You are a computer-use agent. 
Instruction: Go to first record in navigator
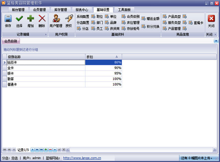(x=4, y=150)
